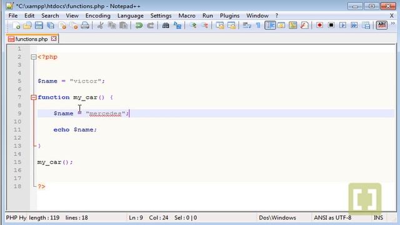This screenshot has width=400, height=225.
Task: Click the word "victor" on line 5
Action: click(86, 81)
